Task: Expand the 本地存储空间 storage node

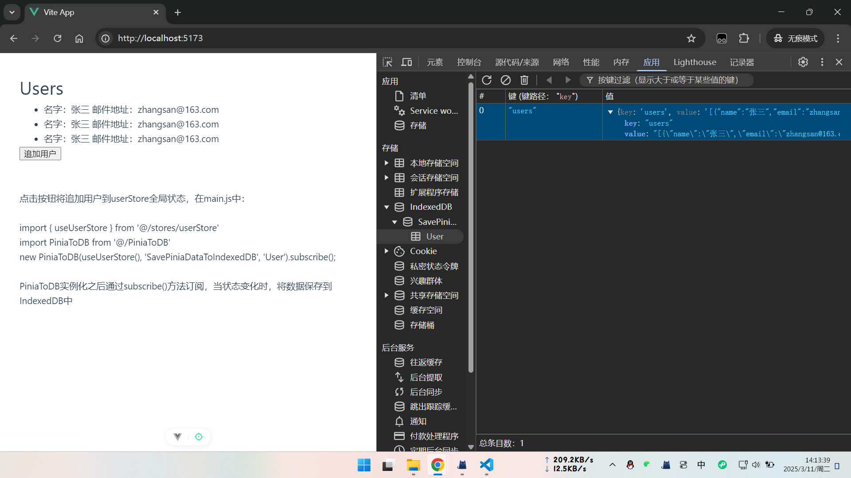Action: pyautogui.click(x=386, y=163)
